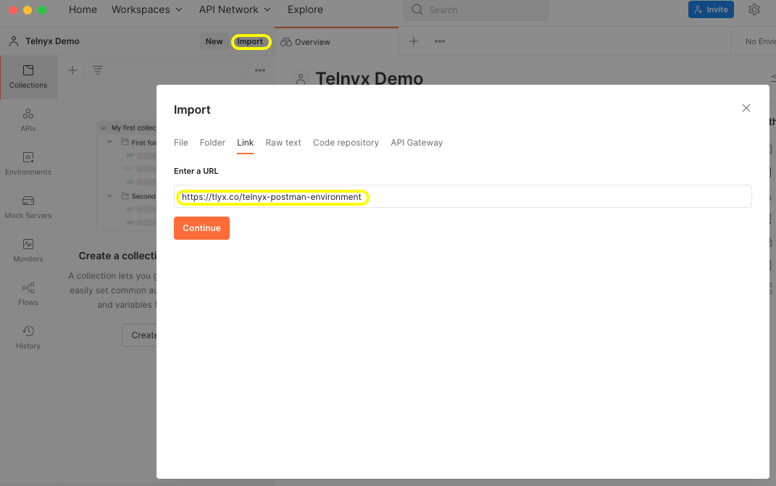The image size is (776, 486).
Task: Expand the Workspaces dropdown menu
Action: point(146,9)
